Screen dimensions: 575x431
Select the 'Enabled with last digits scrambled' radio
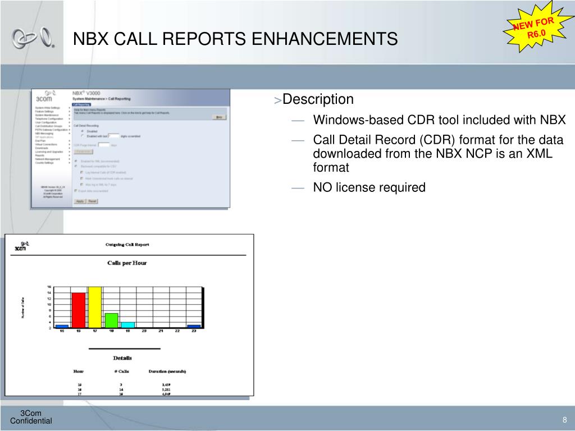tap(82, 136)
